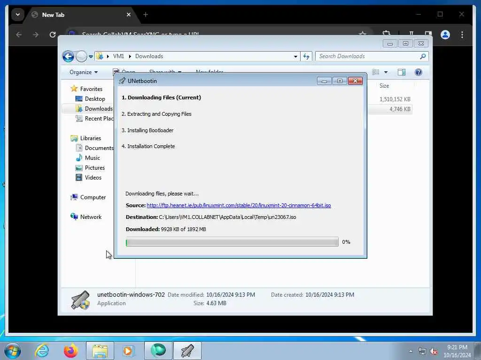Select Computer in the navigation pane

93,197
